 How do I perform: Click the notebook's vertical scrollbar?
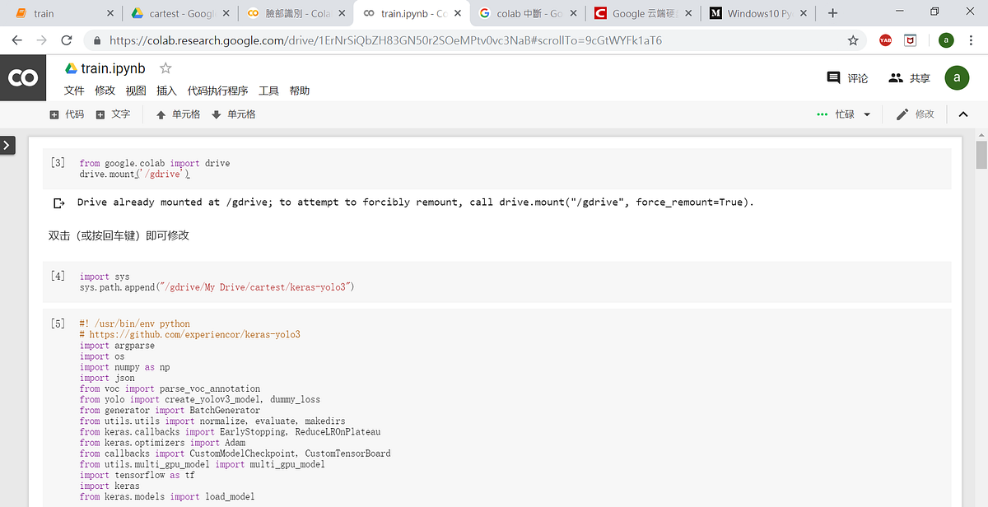click(981, 155)
